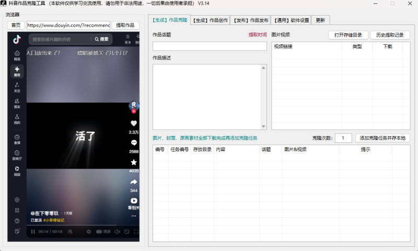The height and width of the screenshot is (251, 418).
Task: Click the author avatar with follow plus
Action: (134, 106)
